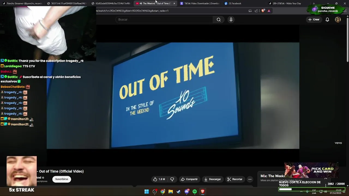
Task: Open the Windows Start menu
Action: pos(147,192)
